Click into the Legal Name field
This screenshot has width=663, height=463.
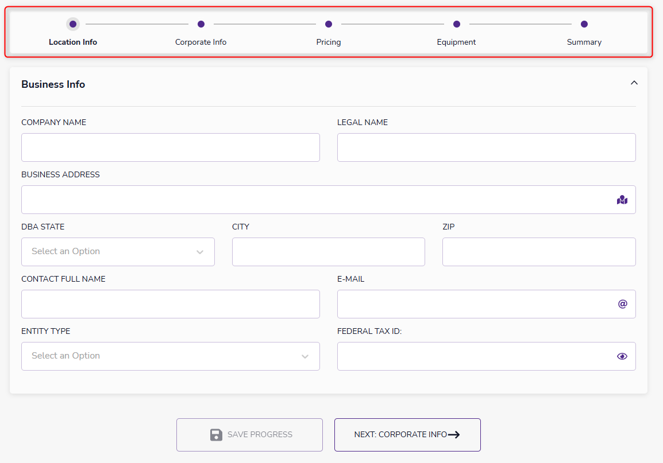486,147
